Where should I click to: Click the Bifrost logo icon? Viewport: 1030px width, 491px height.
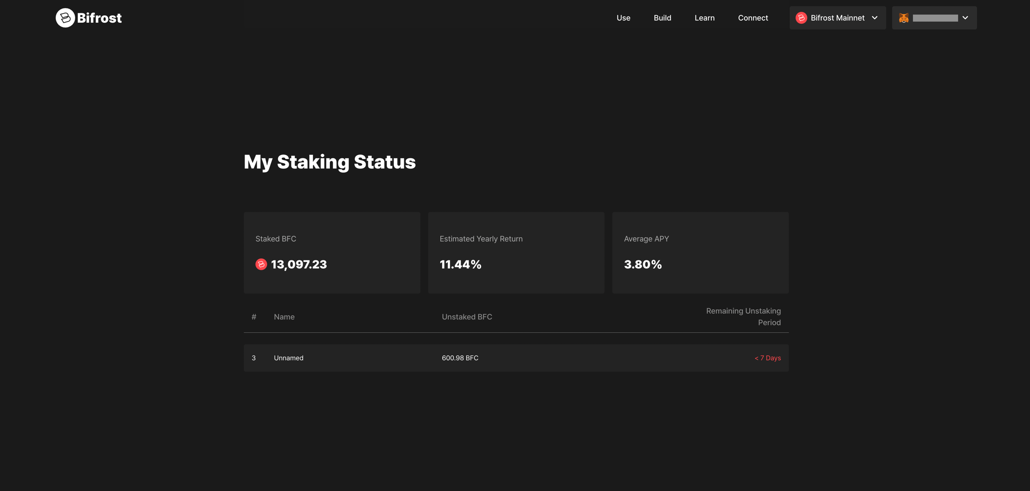pyautogui.click(x=65, y=18)
